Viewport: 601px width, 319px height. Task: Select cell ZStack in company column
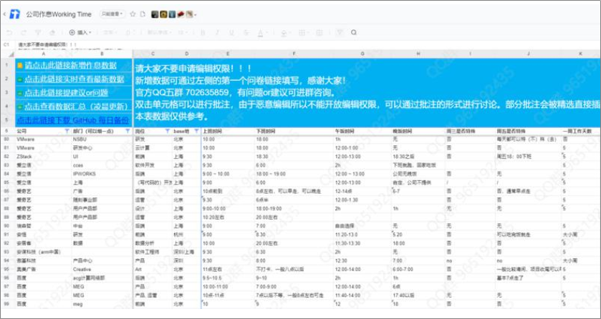pos(43,157)
